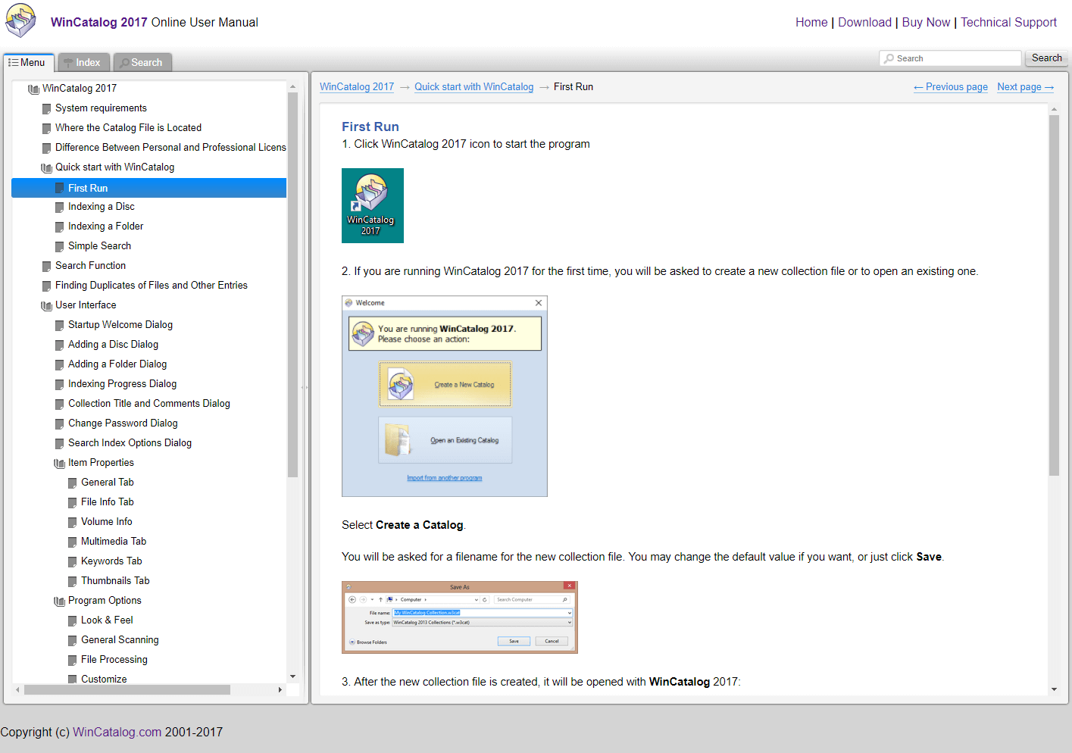The width and height of the screenshot is (1072, 753).
Task: Click page icon beside Where the Catalog File is Located
Action: coord(47,129)
